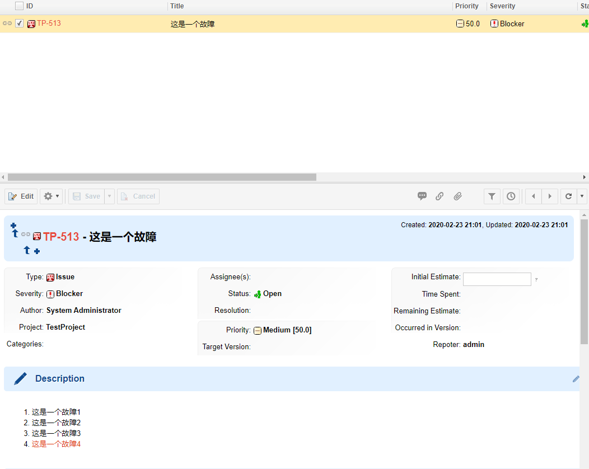
Task: Sort by Title column header
Action: coord(177,6)
